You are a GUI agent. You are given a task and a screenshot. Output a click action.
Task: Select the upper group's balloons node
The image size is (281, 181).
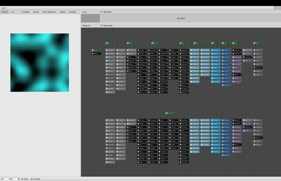point(142,61)
